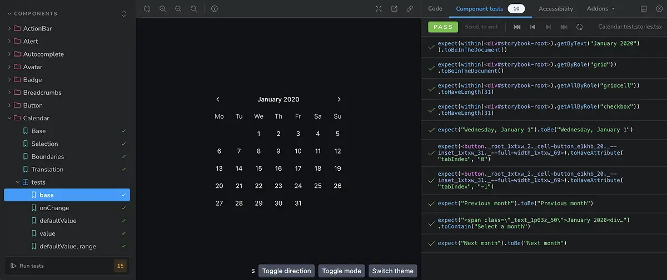Viewport: 667px width, 280px height.
Task: Select January 17 in calendar
Action: (x=298, y=169)
